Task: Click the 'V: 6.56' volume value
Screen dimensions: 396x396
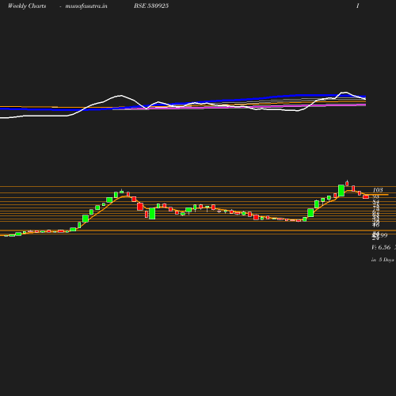Action: pos(381,247)
